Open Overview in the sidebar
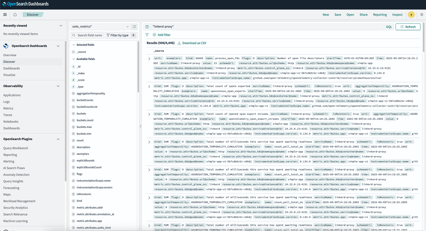Viewport: 426px width, 231px height. (x=10, y=55)
